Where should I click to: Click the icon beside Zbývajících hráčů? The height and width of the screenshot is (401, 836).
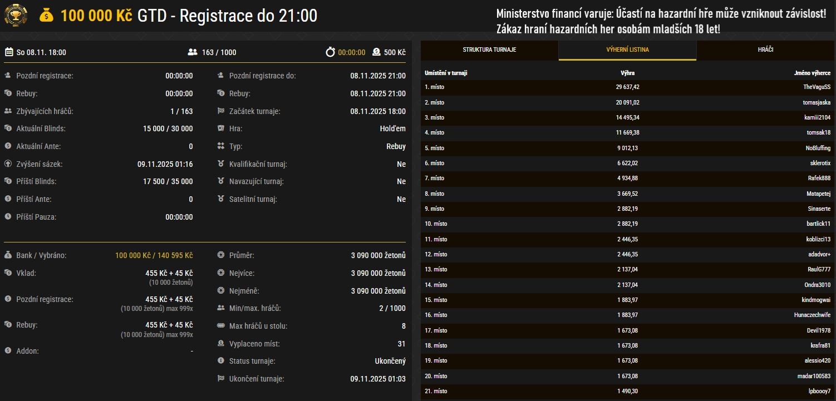click(x=8, y=111)
